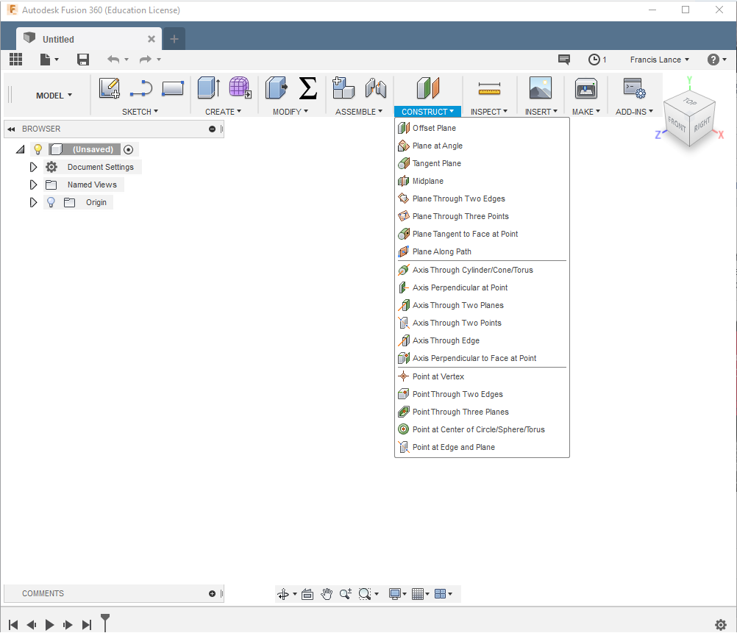The width and height of the screenshot is (737, 633).
Task: Collapse the root Unsaved component node
Action: coord(20,149)
